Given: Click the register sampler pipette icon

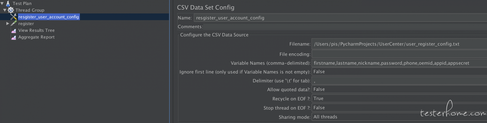Looking at the screenshot, I should pyautogui.click(x=14, y=23).
